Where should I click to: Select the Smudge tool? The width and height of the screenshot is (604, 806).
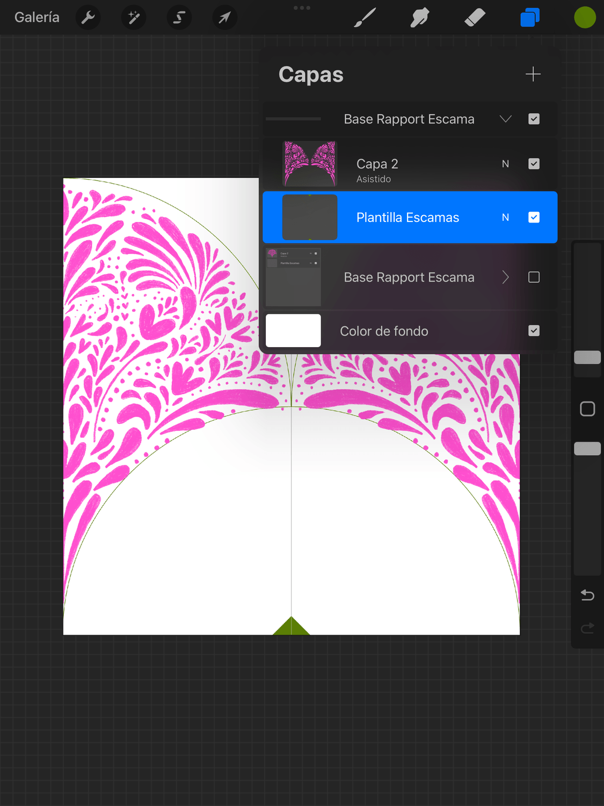(x=420, y=18)
